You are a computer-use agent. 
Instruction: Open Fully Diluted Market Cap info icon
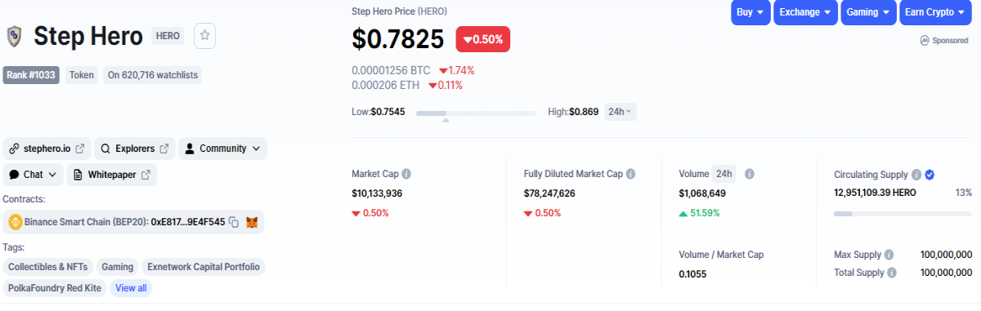click(x=631, y=174)
